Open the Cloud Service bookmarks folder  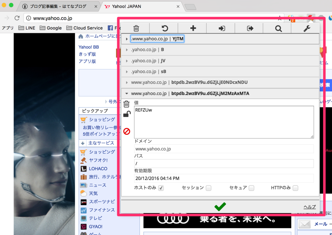[85, 28]
